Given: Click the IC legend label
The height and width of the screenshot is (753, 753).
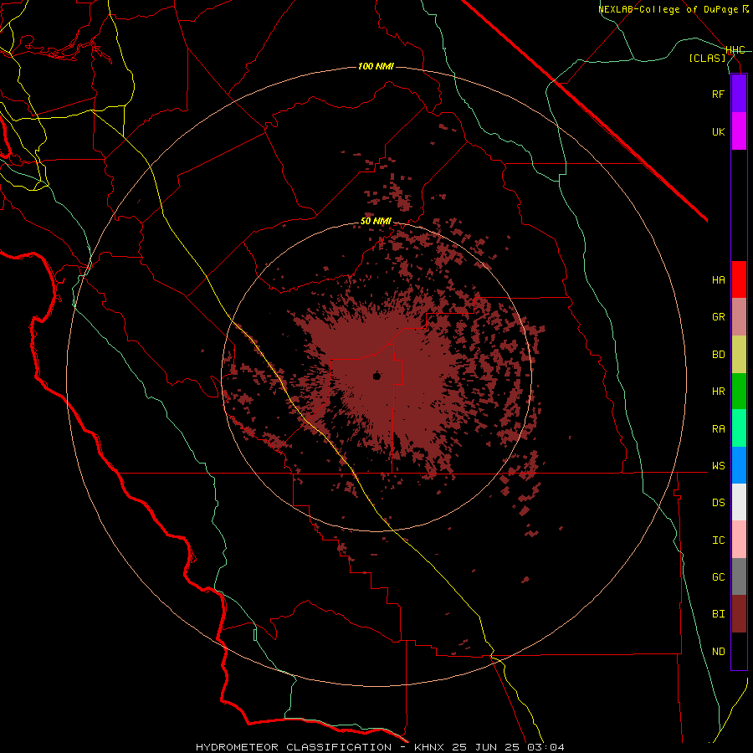Looking at the screenshot, I should [x=718, y=540].
